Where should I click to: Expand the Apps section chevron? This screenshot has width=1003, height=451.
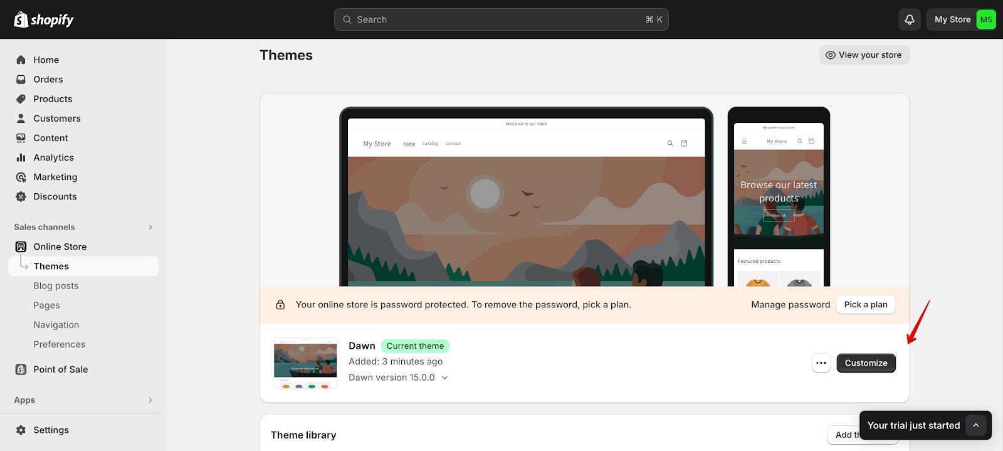point(150,400)
